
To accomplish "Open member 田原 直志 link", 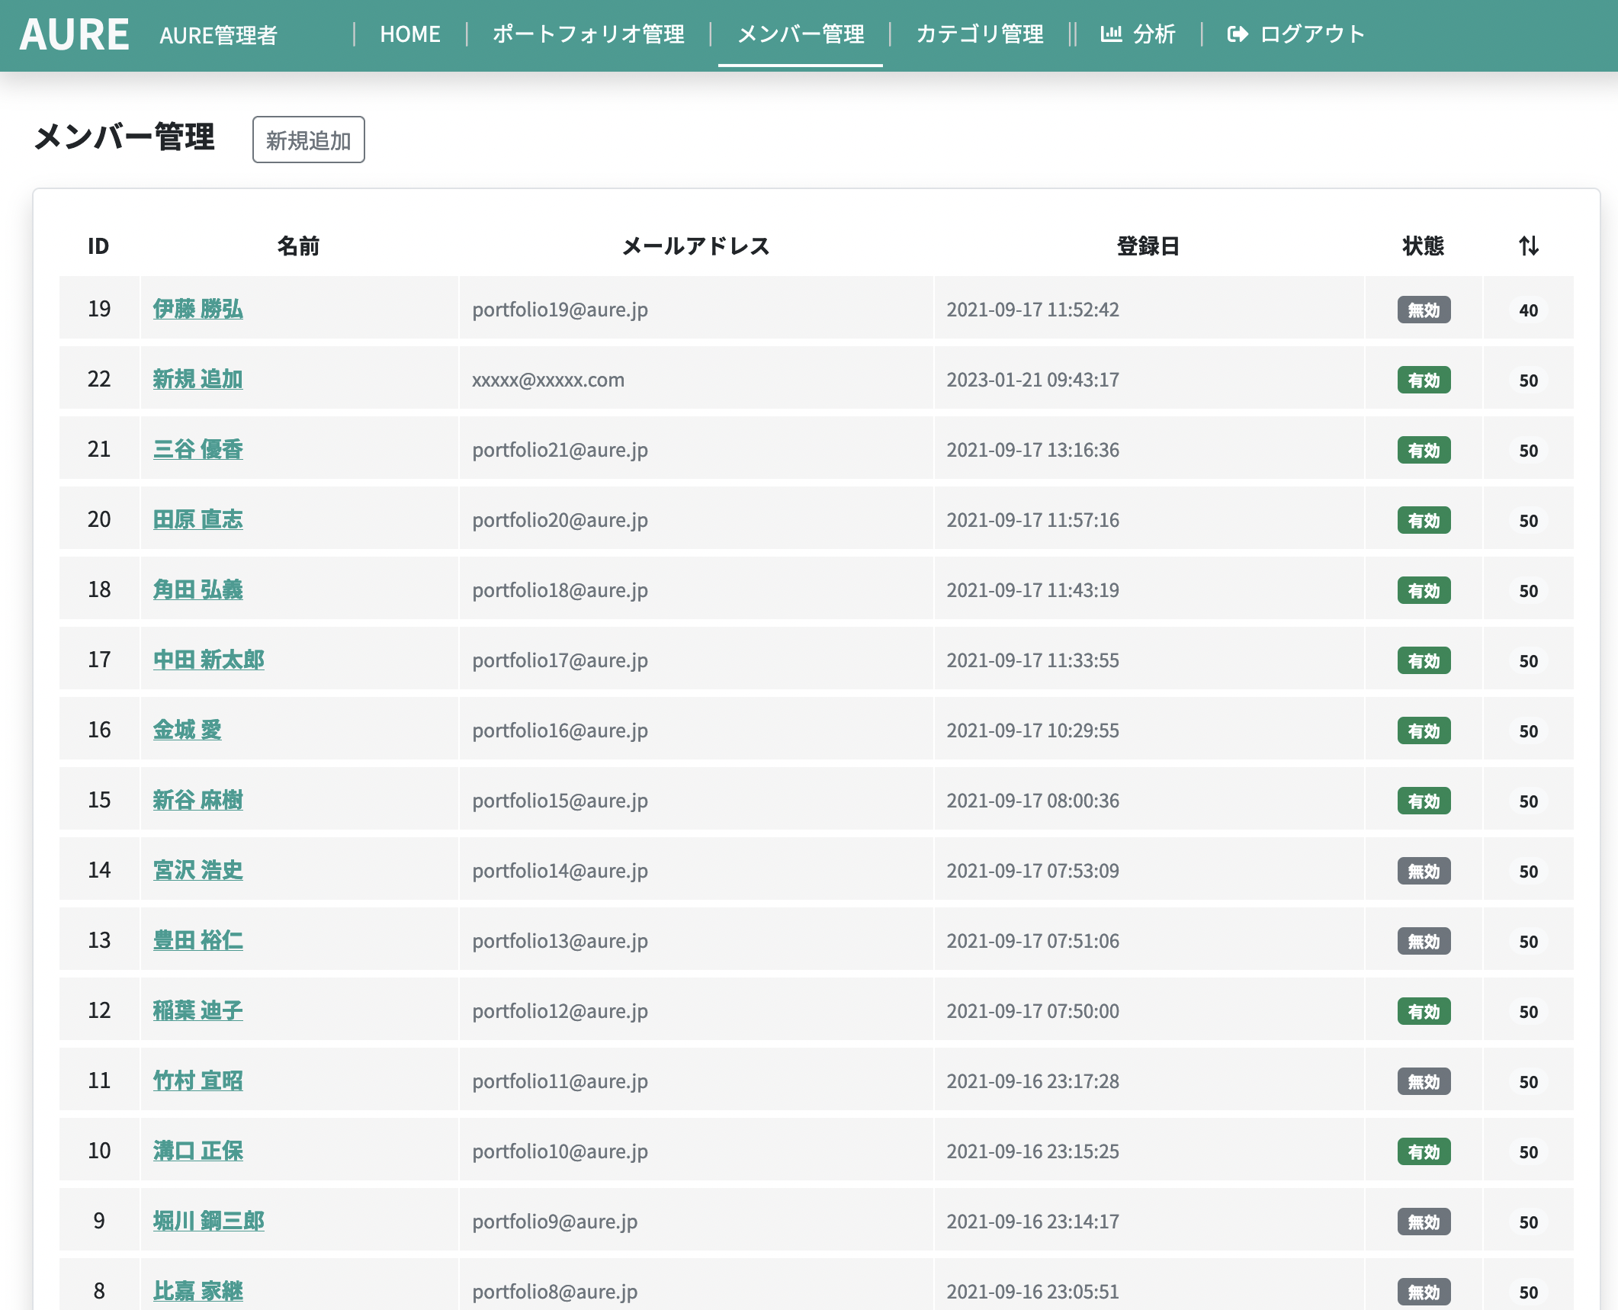I will click(x=197, y=519).
